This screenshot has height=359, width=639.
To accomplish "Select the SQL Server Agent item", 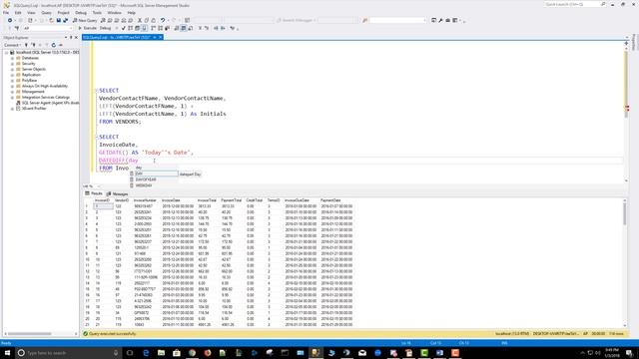I will tap(50, 103).
